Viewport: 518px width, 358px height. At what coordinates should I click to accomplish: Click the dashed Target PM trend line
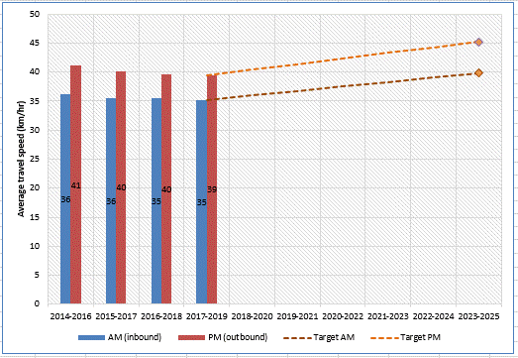point(343,59)
